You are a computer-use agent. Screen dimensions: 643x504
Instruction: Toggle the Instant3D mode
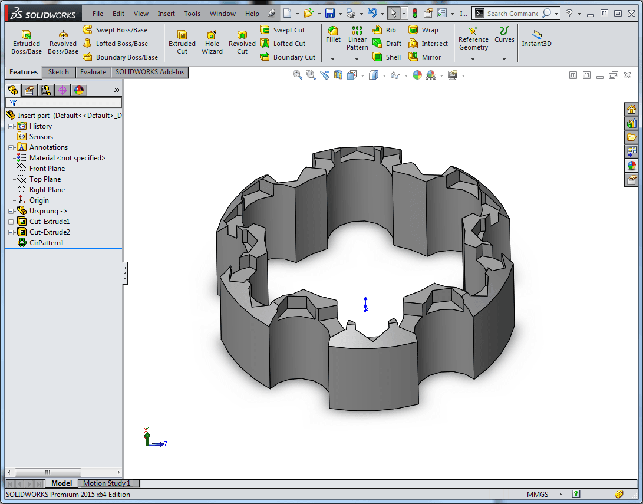tap(536, 39)
